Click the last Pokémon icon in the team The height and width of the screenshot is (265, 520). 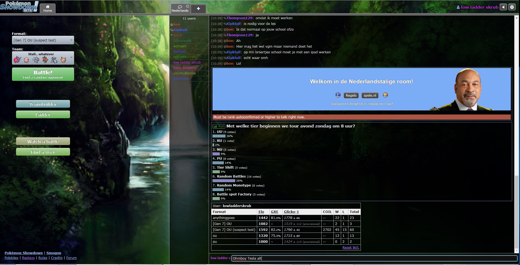pos(63,60)
